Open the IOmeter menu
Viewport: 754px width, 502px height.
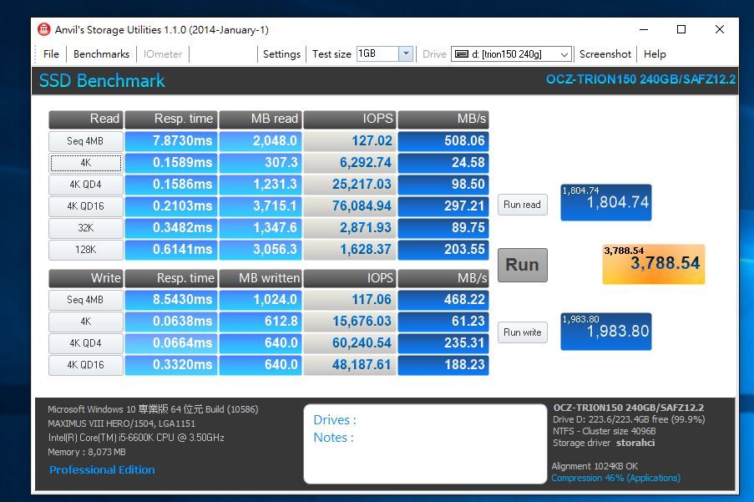[x=163, y=54]
